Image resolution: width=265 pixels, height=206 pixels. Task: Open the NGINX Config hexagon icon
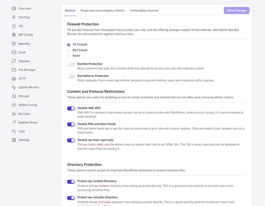coord(14,105)
